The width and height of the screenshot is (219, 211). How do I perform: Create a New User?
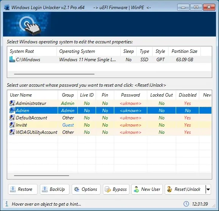[x=147, y=189]
